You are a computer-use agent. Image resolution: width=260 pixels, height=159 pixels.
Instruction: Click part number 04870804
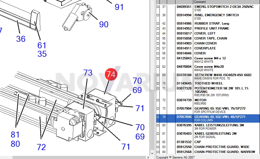tap(184, 67)
